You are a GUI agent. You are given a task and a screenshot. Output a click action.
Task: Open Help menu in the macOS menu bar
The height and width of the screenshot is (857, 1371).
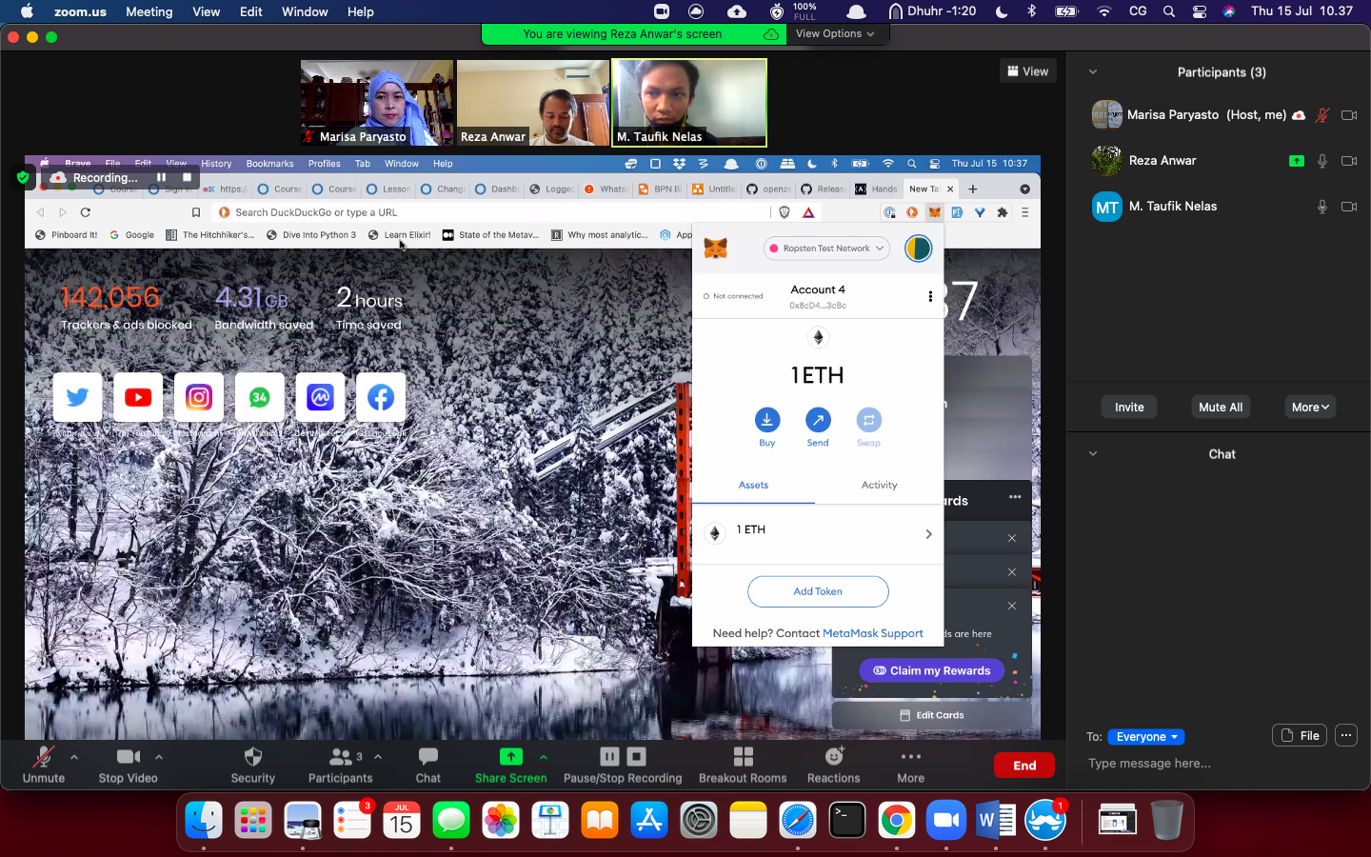coord(360,11)
